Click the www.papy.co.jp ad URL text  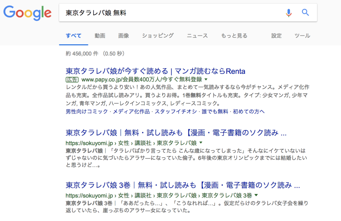[142, 80]
